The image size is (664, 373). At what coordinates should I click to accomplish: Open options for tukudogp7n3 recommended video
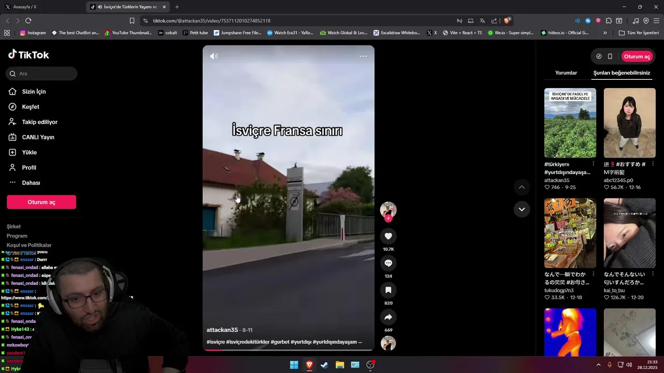point(593,275)
